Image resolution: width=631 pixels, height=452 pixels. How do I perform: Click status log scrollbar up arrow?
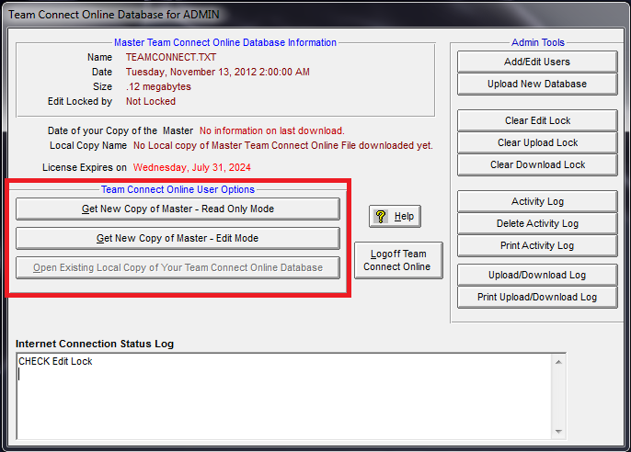[x=557, y=361]
